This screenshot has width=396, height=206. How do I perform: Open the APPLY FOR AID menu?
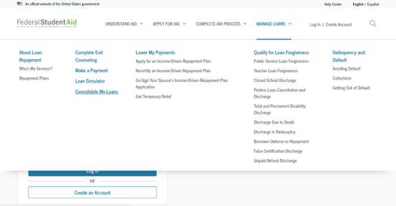tap(166, 24)
